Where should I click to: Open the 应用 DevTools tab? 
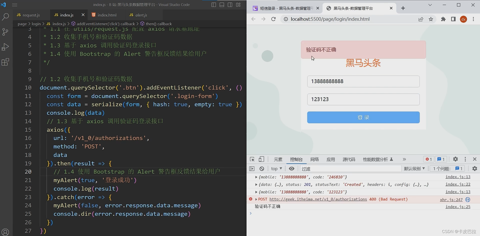[x=330, y=159]
